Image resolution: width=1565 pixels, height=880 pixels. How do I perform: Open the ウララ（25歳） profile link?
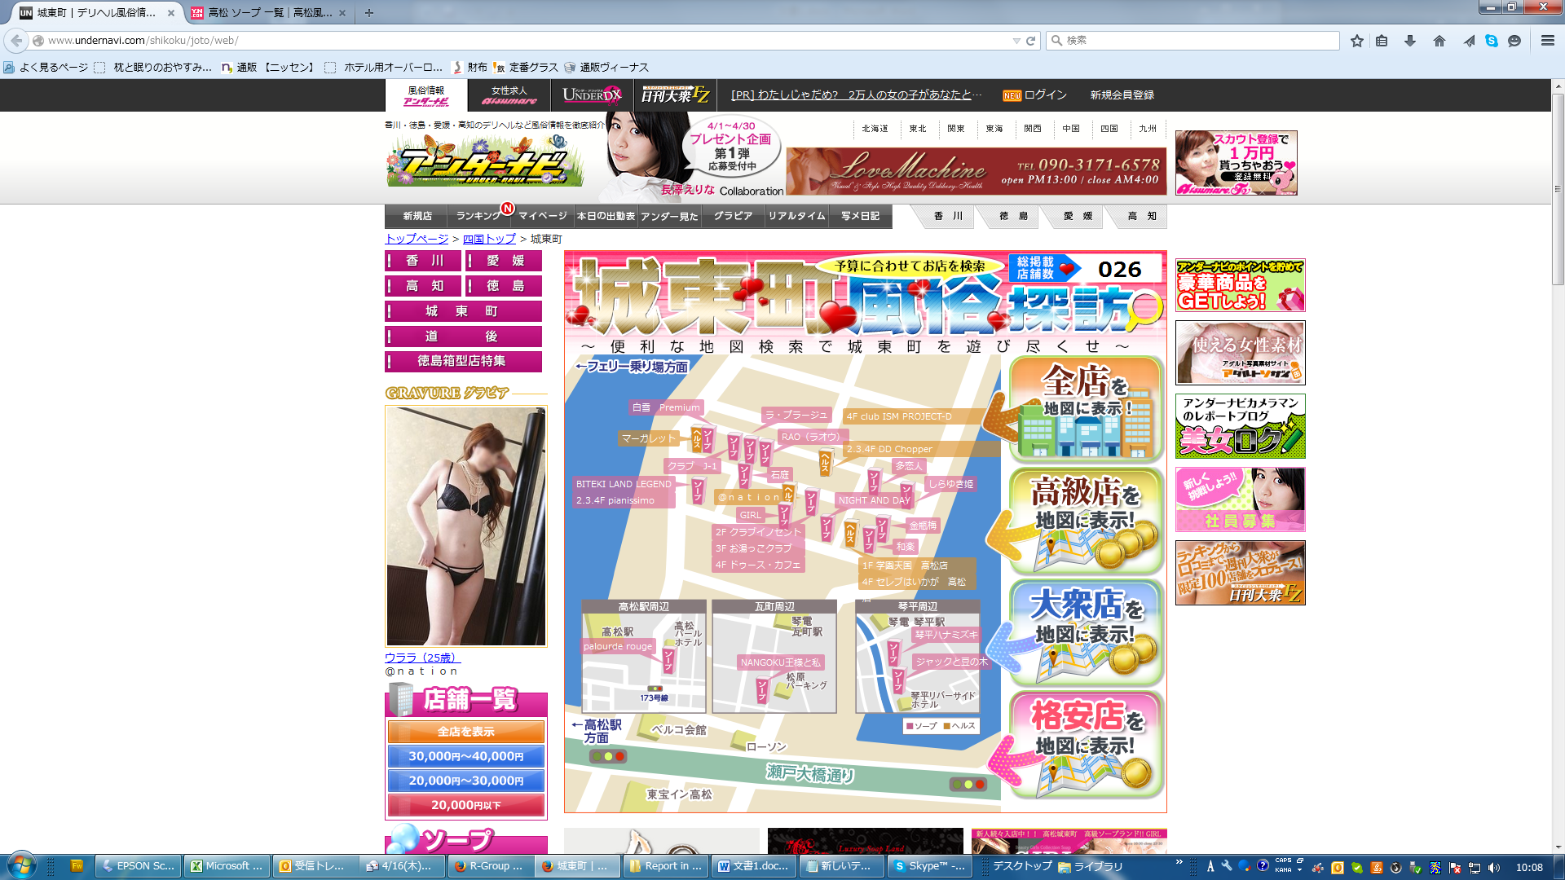tap(422, 658)
